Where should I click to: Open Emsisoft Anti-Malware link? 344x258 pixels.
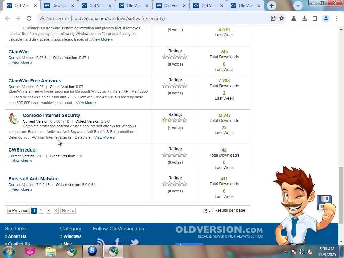click(34, 179)
